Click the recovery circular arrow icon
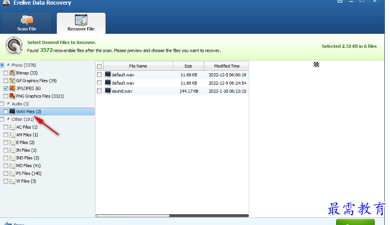This screenshot has width=390, height=225. (x=14, y=46)
